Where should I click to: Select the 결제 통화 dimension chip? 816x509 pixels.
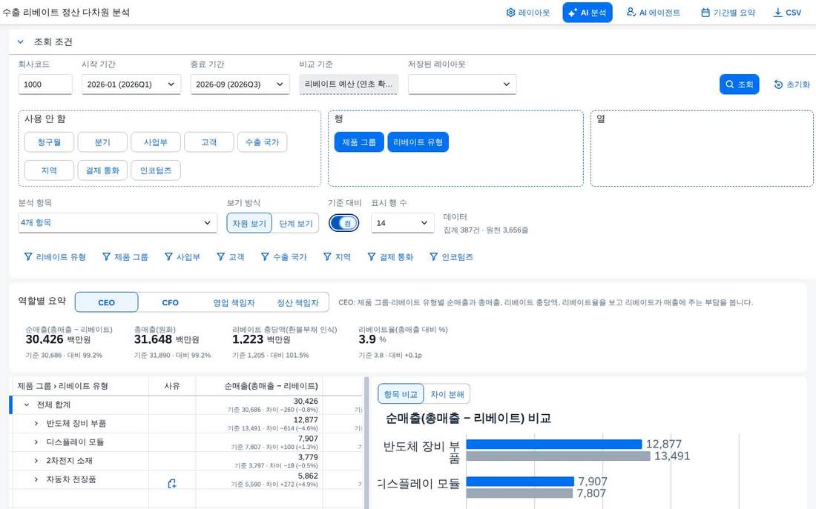click(102, 170)
